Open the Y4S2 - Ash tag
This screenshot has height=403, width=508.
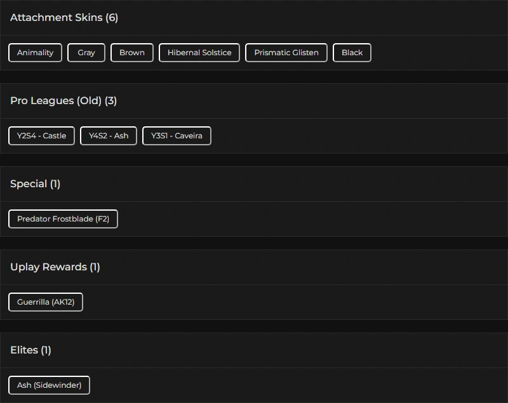tap(109, 136)
